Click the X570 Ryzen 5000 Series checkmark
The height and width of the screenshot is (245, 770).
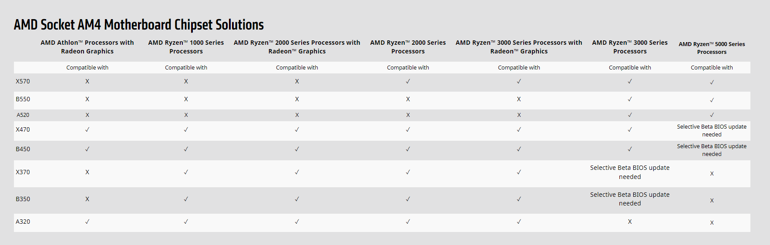(712, 82)
